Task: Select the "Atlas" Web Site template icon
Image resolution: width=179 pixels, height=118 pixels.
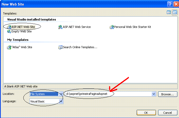Action: [x=9, y=47]
